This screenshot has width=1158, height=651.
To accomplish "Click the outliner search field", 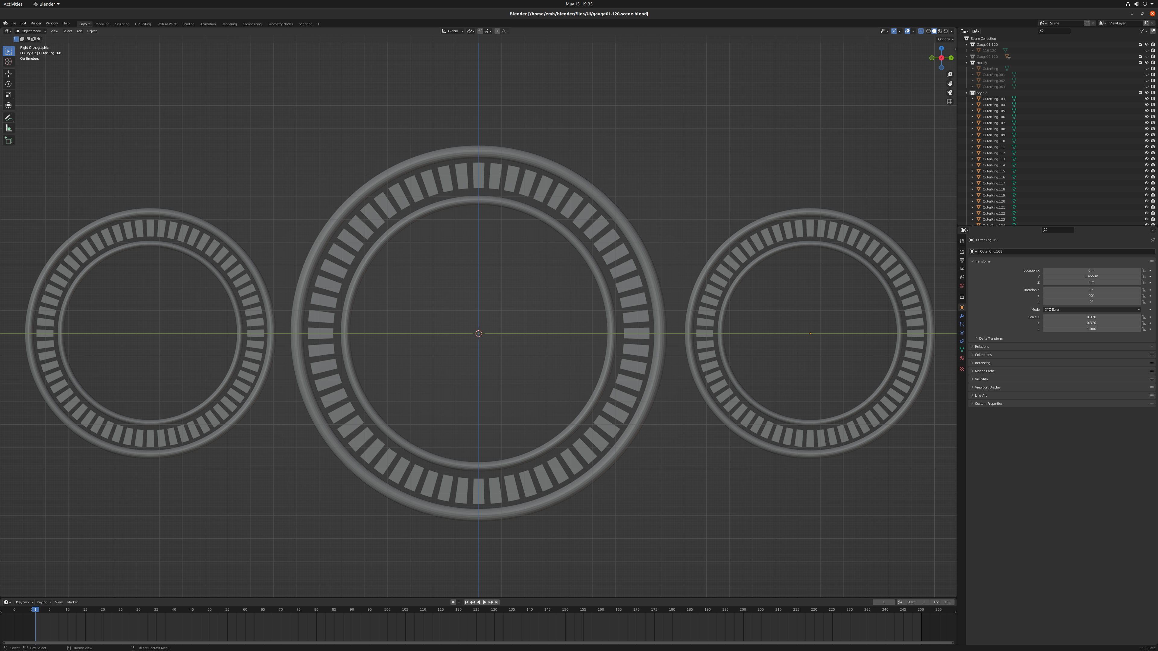I will click(1055, 31).
